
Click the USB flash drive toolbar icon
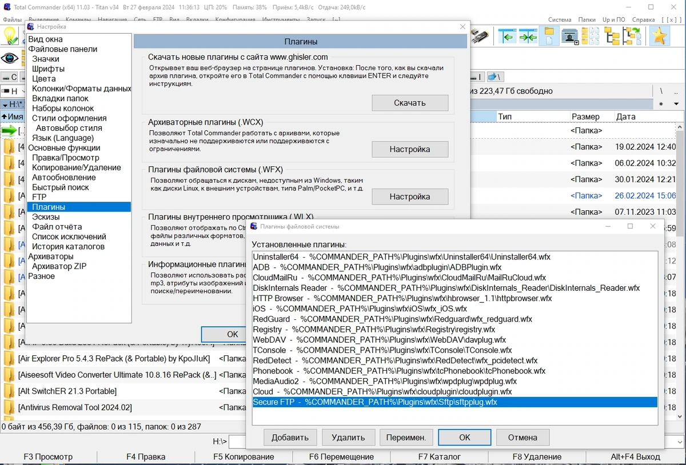tap(479, 36)
